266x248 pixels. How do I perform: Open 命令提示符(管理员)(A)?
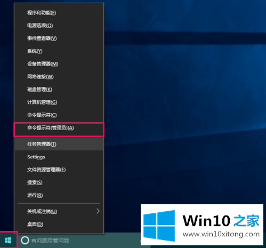tap(59, 128)
